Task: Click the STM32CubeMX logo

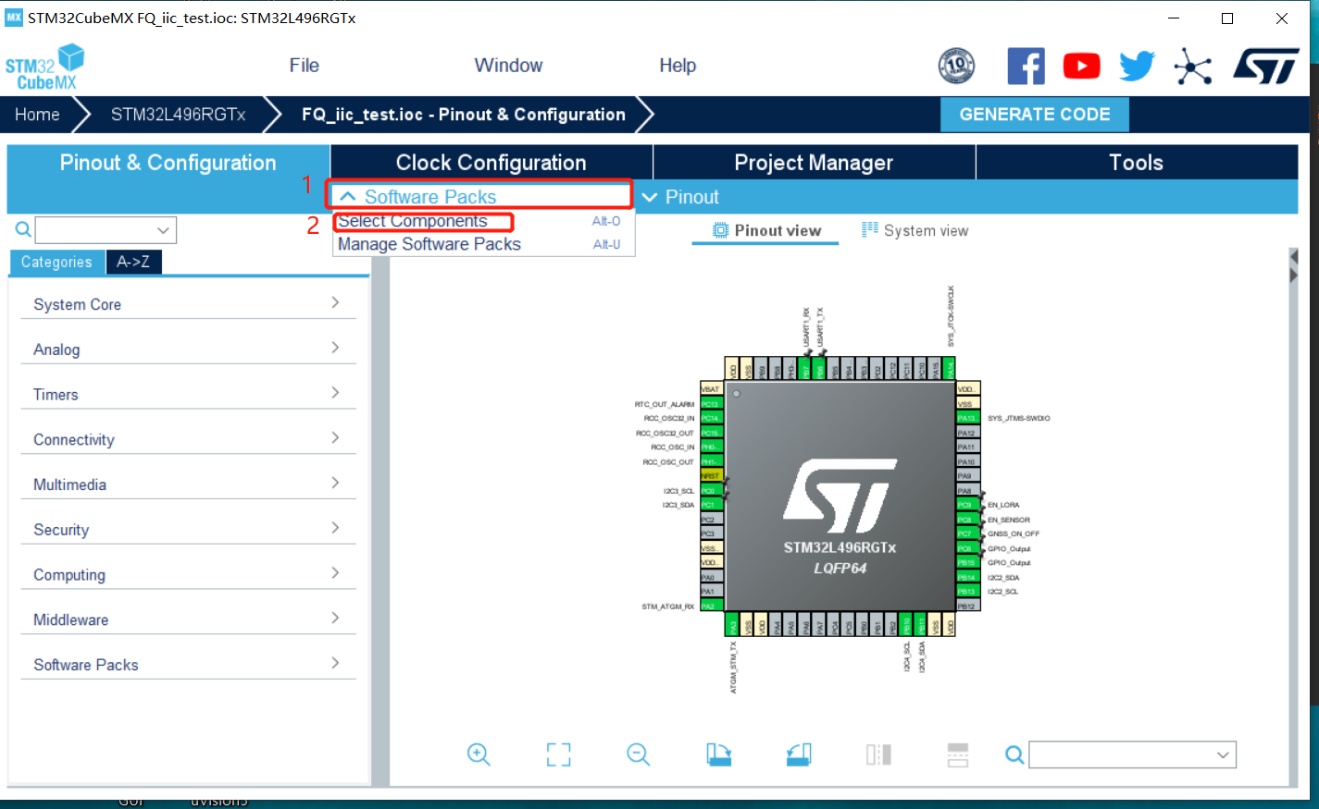Action: point(44,67)
